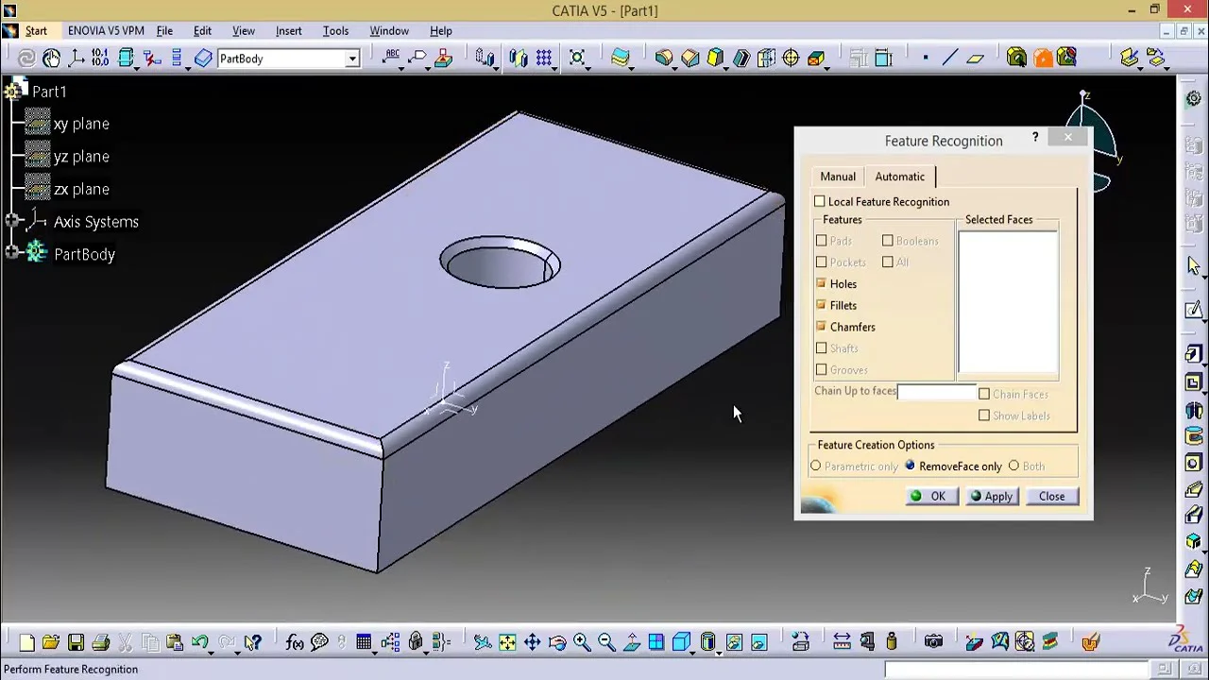Expand the Axis Systems tree node
This screenshot has height=680, width=1209.
pyautogui.click(x=11, y=222)
